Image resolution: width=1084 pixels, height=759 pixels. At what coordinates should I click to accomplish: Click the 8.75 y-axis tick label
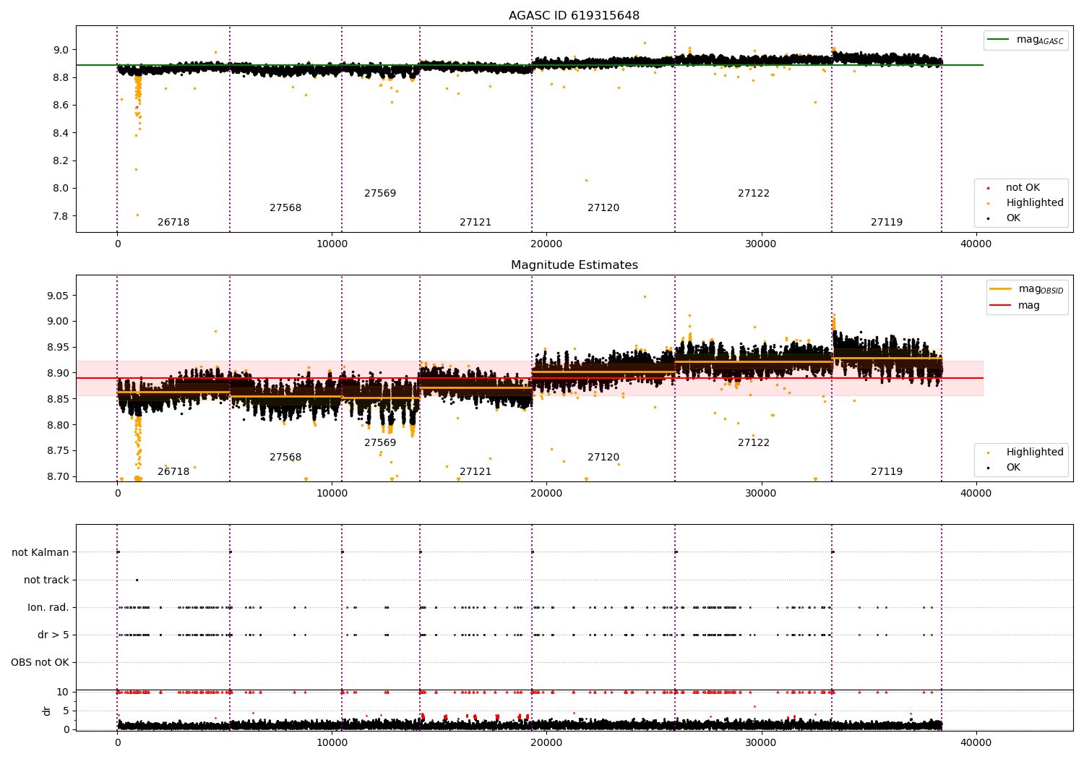point(58,451)
